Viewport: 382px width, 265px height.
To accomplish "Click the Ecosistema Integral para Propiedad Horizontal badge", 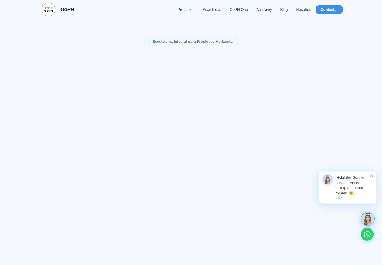I will 191,42.
